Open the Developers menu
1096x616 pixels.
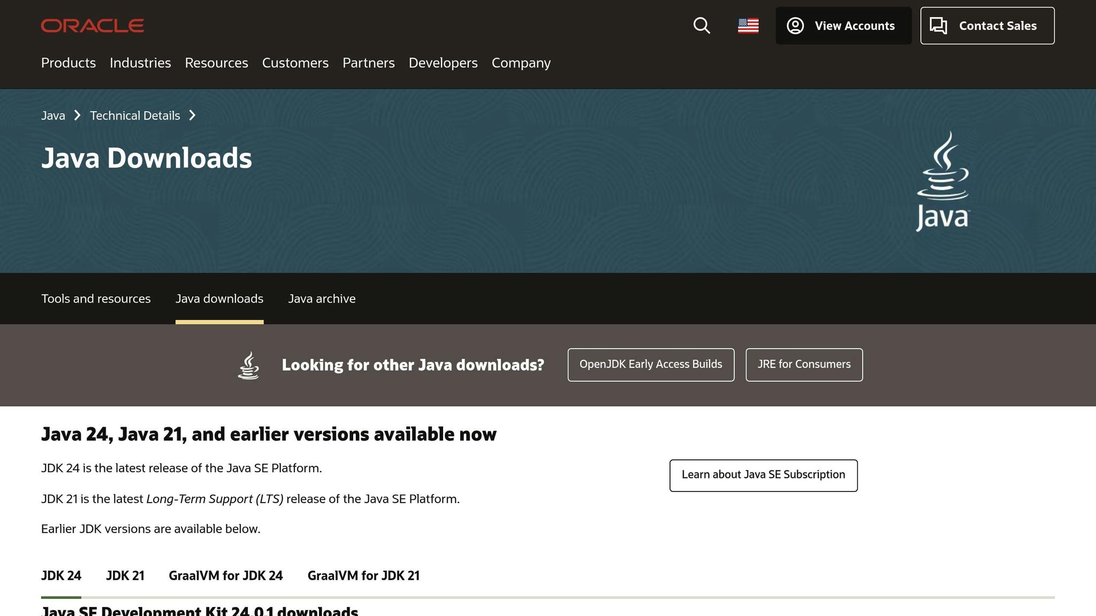[443, 63]
